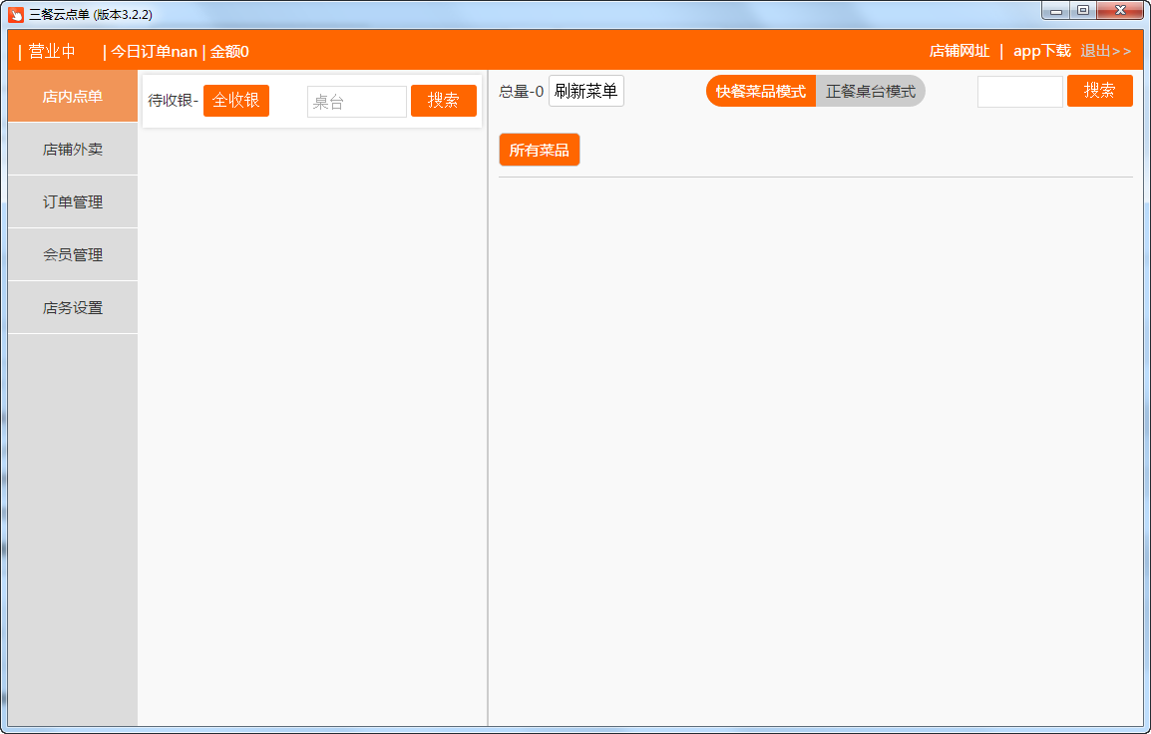Focus the 桌台 table search field
This screenshot has height=734, width=1151.
click(x=356, y=102)
